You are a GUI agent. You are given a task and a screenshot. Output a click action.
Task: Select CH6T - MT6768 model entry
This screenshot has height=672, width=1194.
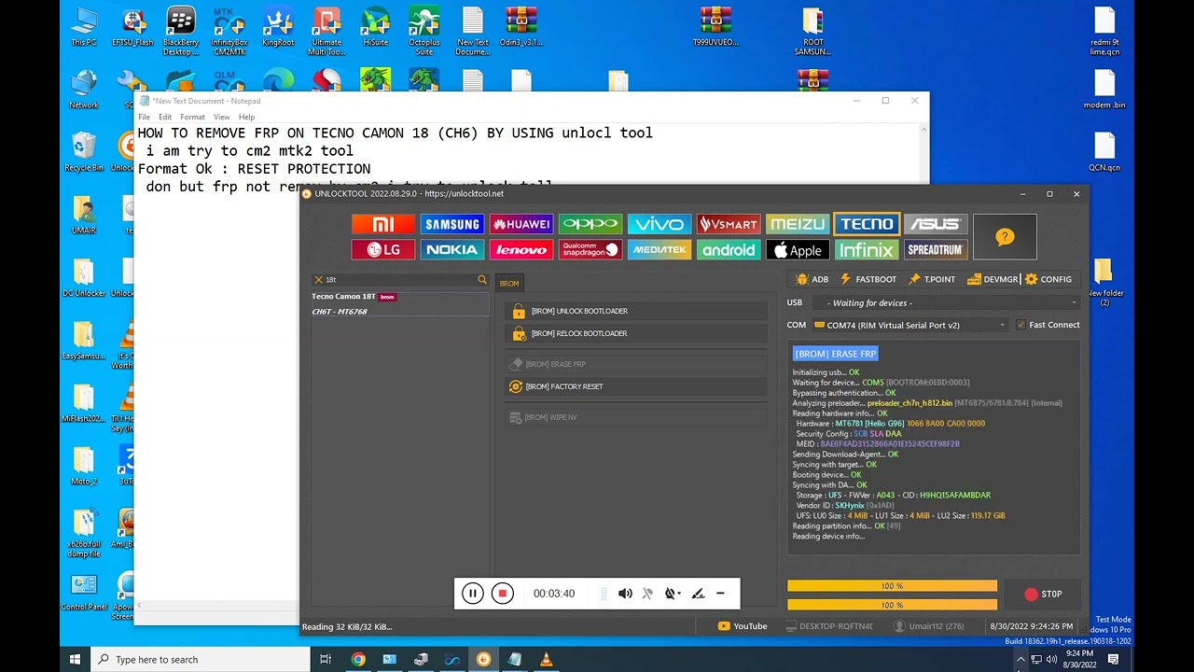(399, 312)
